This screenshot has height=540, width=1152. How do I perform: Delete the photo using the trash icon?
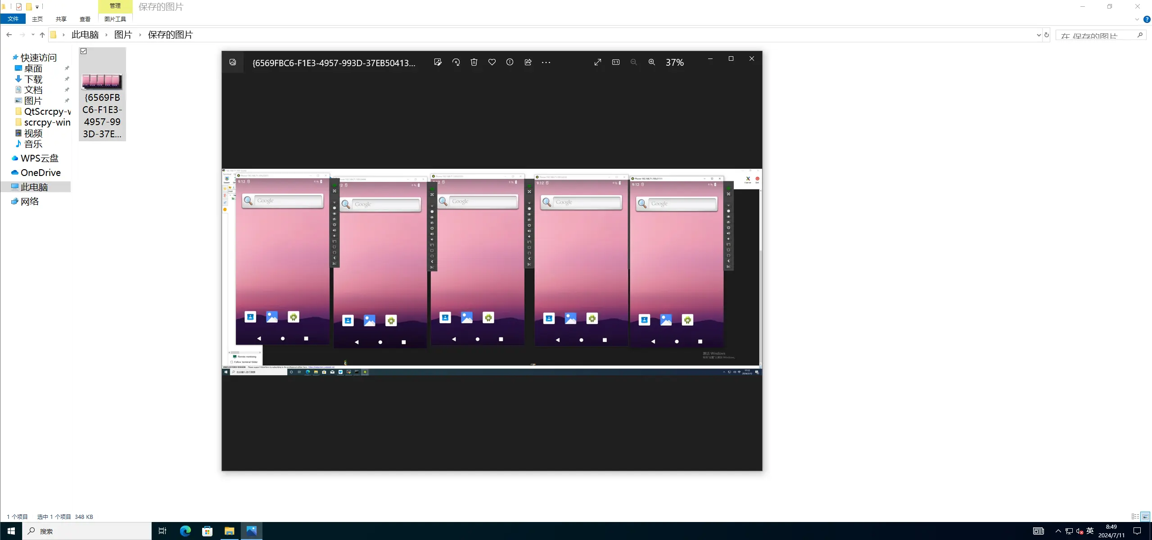[474, 63]
